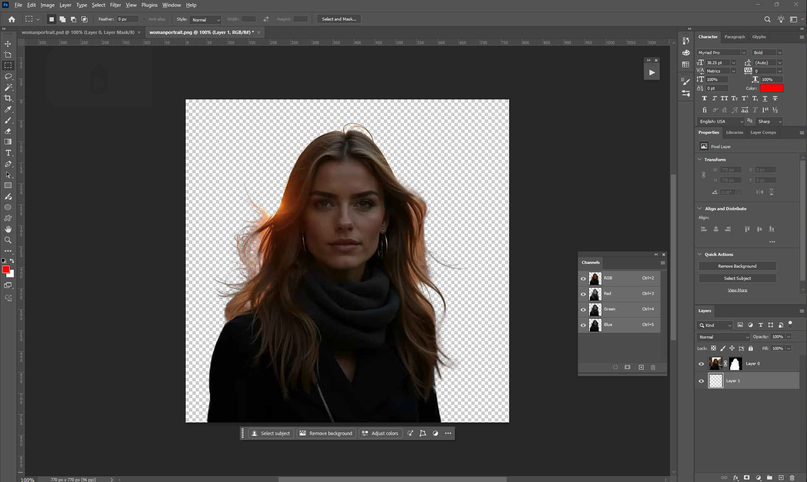Select the Hand tool
Viewport: 807px width, 482px height.
click(x=8, y=229)
